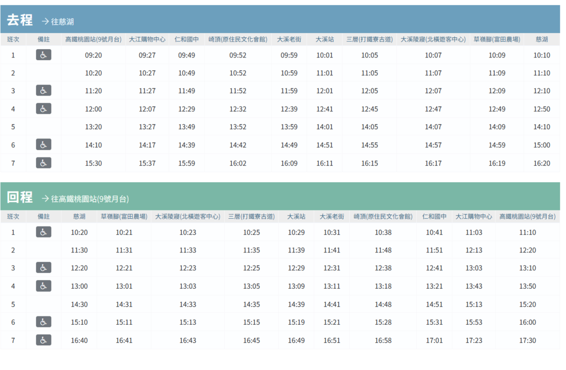The image size is (566, 370).
Task: Click return time 14:48 cell
Action: click(383, 304)
